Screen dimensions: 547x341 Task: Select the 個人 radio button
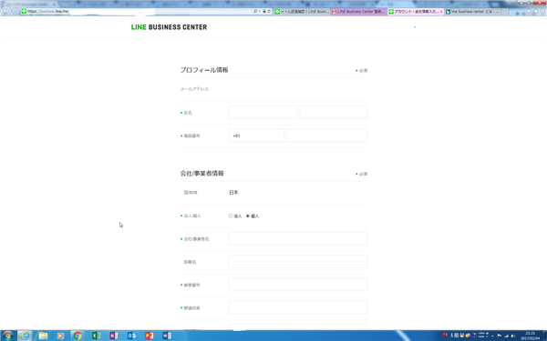point(248,216)
